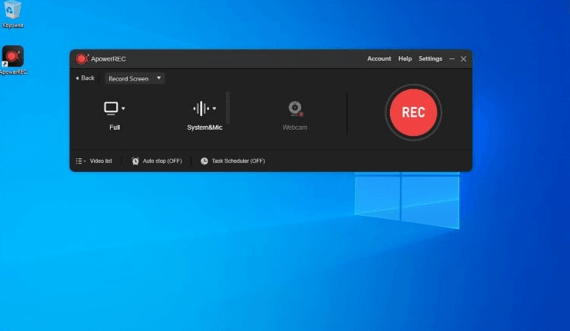Click the System&Mic audio waveform icon
This screenshot has height=331, width=570.
click(x=201, y=108)
